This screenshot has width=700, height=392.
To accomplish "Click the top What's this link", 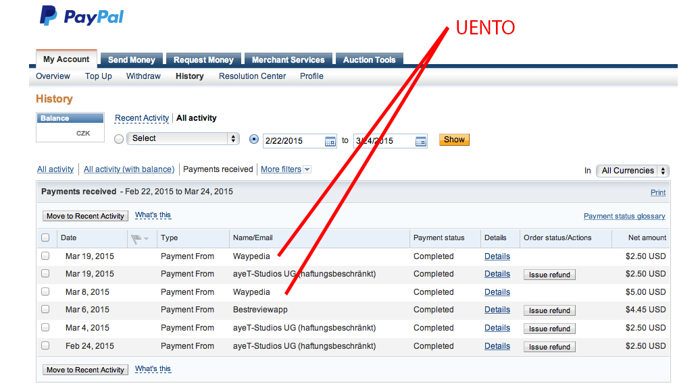I will pos(153,215).
